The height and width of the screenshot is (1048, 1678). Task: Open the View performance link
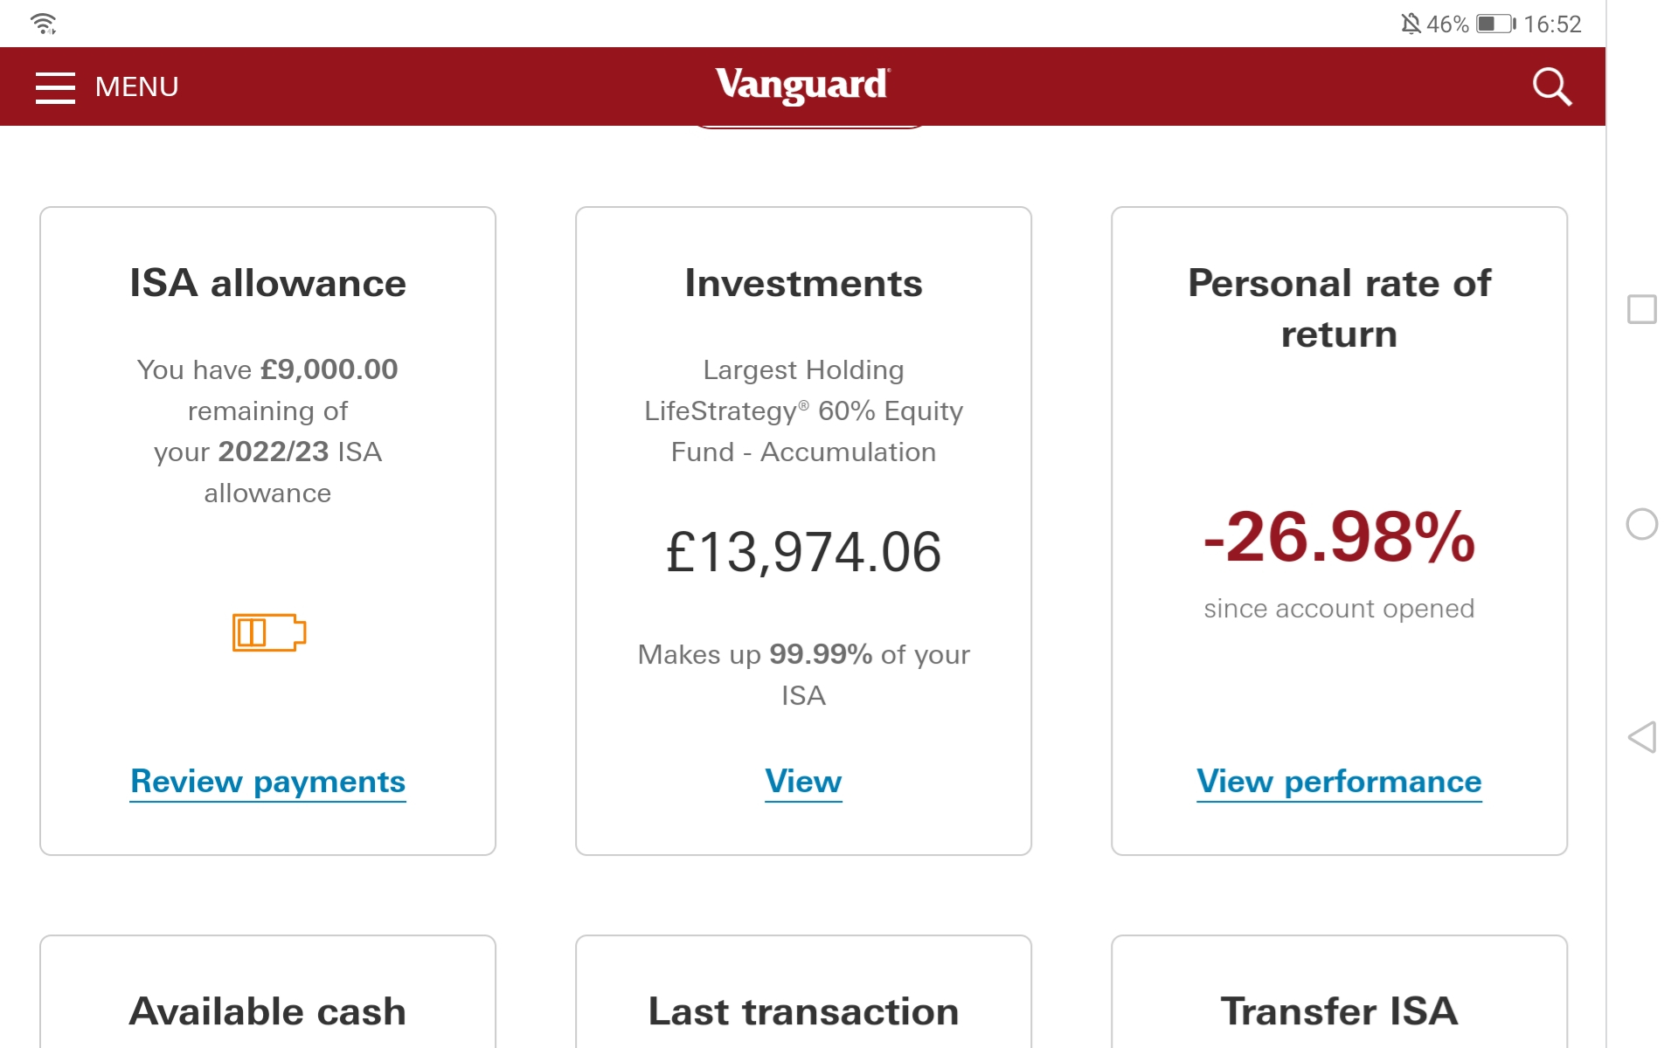pyautogui.click(x=1339, y=782)
